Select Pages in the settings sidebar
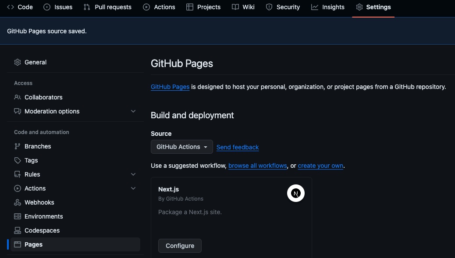The width and height of the screenshot is (455, 258). (x=33, y=244)
